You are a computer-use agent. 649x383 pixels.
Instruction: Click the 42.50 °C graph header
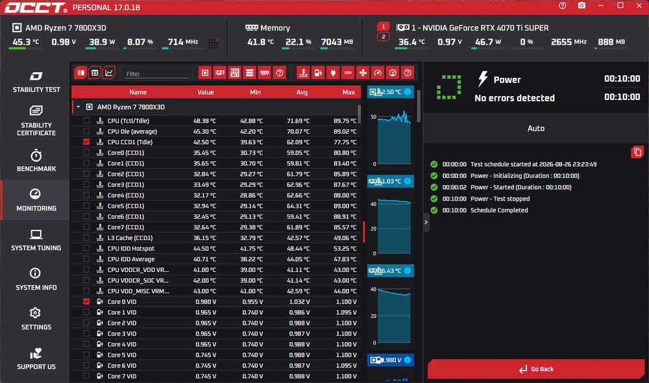click(x=390, y=92)
